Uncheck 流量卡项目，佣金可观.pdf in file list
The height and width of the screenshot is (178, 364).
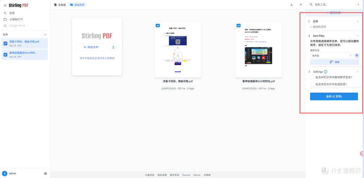6,43
